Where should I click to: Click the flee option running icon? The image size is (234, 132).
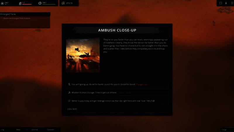click(69, 93)
